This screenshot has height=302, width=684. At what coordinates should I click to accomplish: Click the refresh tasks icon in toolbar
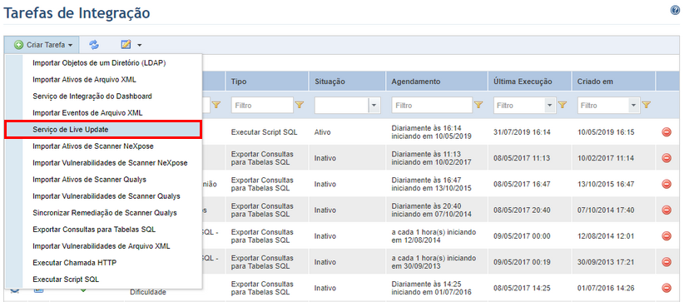pyautogui.click(x=94, y=45)
